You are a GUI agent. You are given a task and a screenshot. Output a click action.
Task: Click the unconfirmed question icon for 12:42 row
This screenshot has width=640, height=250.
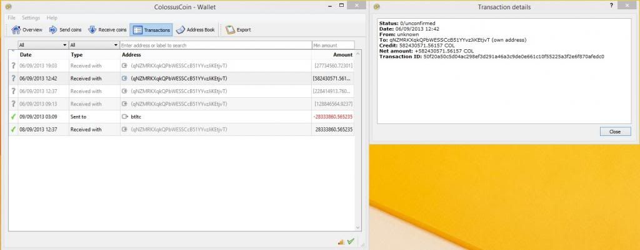[13, 79]
